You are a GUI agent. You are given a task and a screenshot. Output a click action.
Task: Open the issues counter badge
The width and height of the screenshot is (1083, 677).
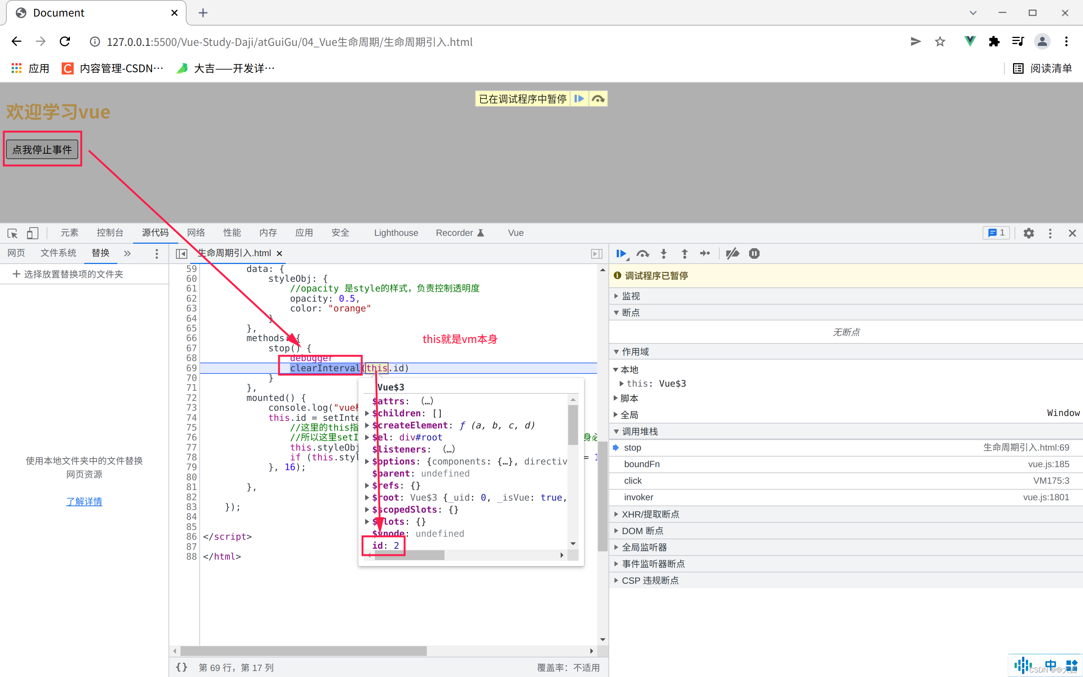pyautogui.click(x=996, y=233)
